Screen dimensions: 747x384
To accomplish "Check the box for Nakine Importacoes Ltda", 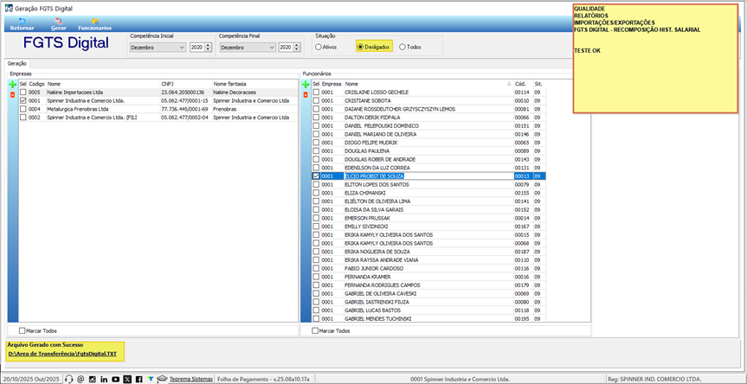I will 23,93.
